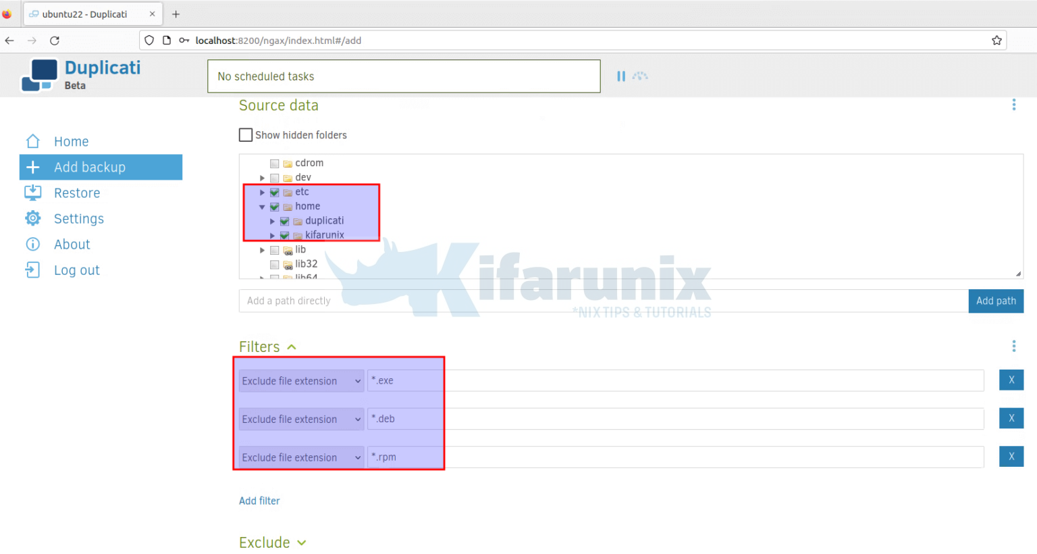This screenshot has width=1037, height=554.
Task: Click the About info icon
Action: pyautogui.click(x=32, y=244)
